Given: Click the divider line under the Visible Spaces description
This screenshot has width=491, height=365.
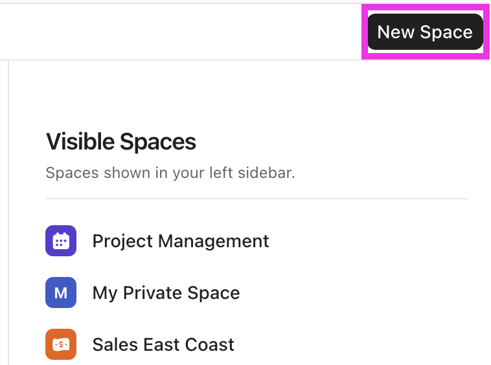Looking at the screenshot, I should click(257, 199).
